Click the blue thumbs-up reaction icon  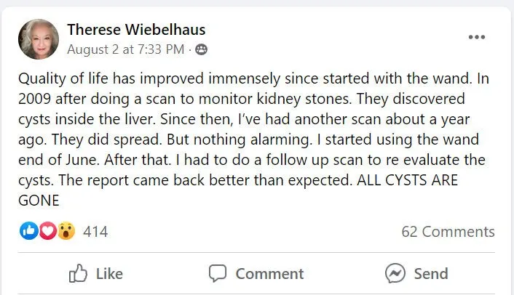pos(30,232)
